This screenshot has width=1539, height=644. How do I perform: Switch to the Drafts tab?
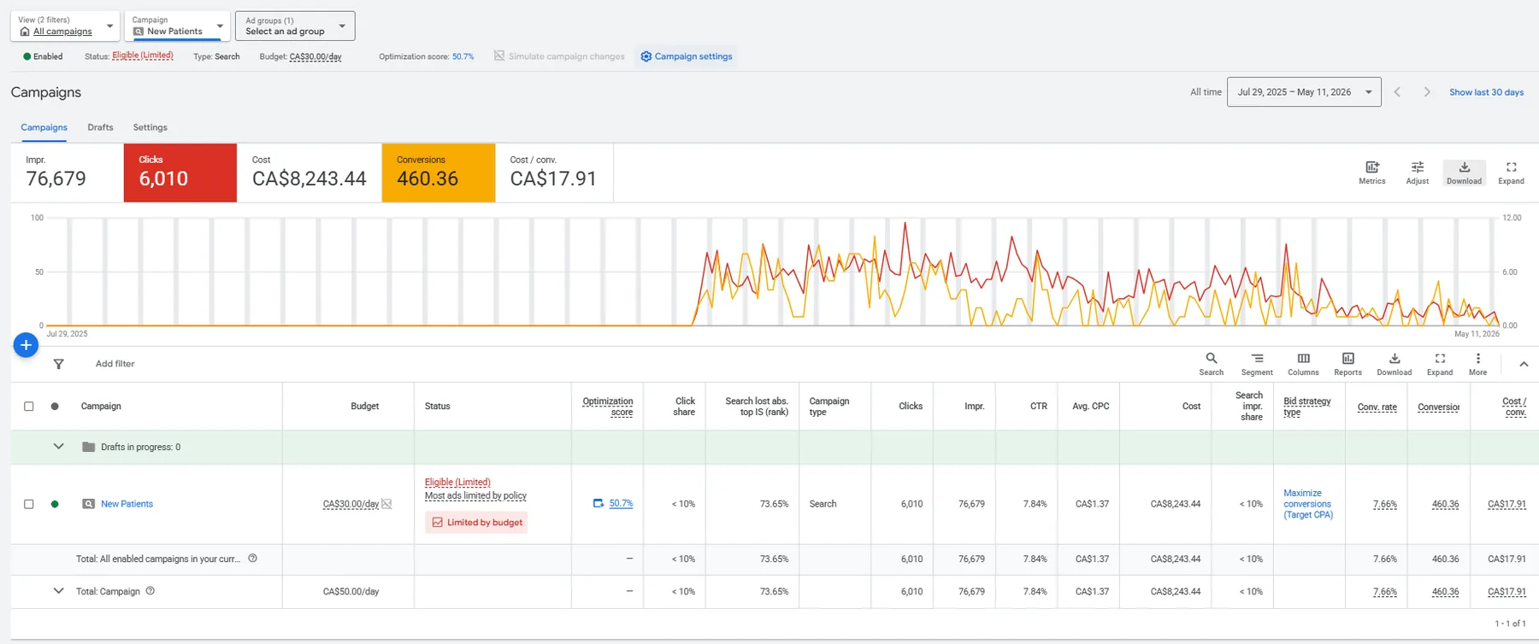click(x=100, y=127)
